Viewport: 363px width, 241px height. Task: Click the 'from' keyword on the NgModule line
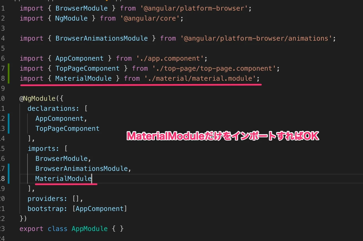point(108,18)
